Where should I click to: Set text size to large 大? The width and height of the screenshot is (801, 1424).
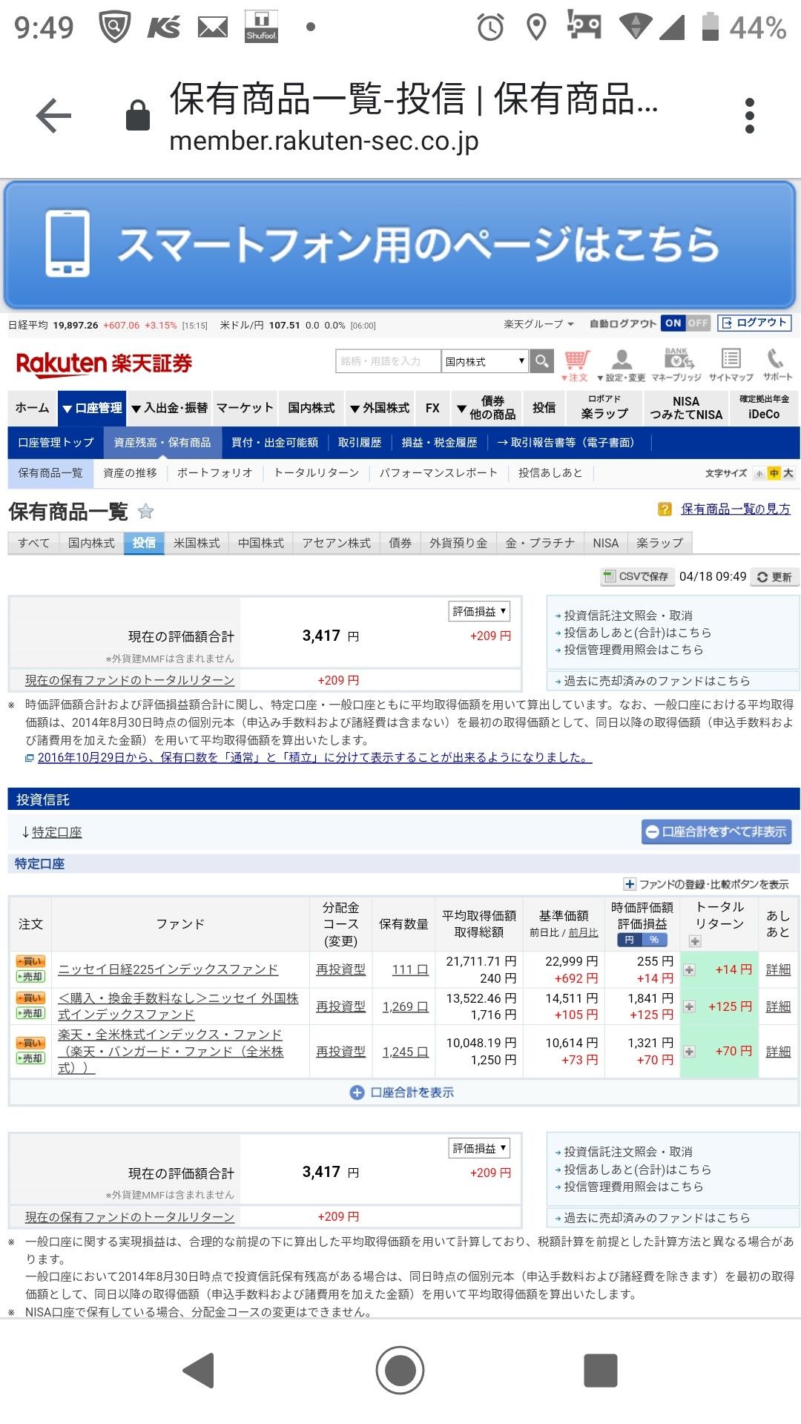(788, 473)
